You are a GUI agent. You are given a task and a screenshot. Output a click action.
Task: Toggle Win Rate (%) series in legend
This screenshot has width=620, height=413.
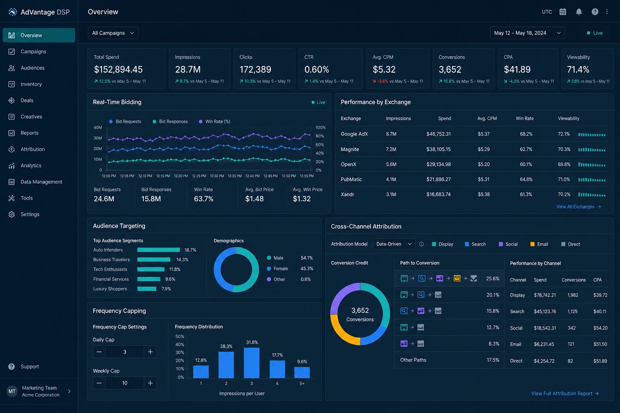click(x=214, y=121)
